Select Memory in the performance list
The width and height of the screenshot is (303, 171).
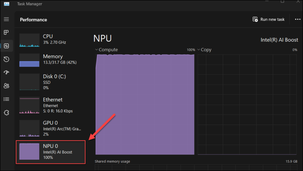(50, 60)
